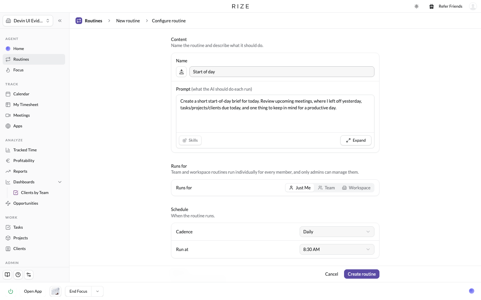Open the documentation book icon
The height and width of the screenshot is (300, 481).
(7, 275)
